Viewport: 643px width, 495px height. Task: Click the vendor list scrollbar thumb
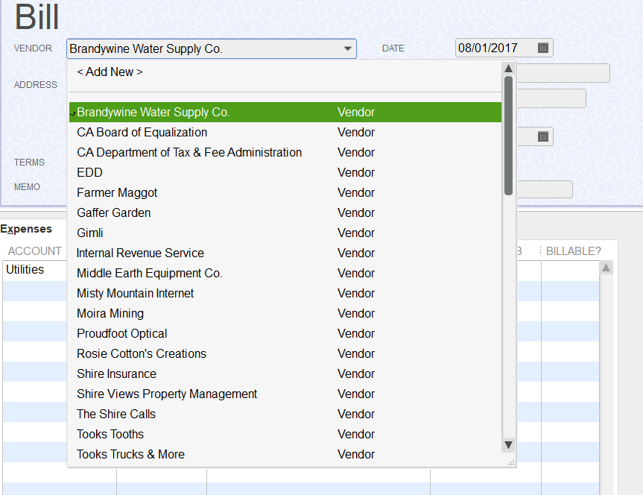(508, 136)
